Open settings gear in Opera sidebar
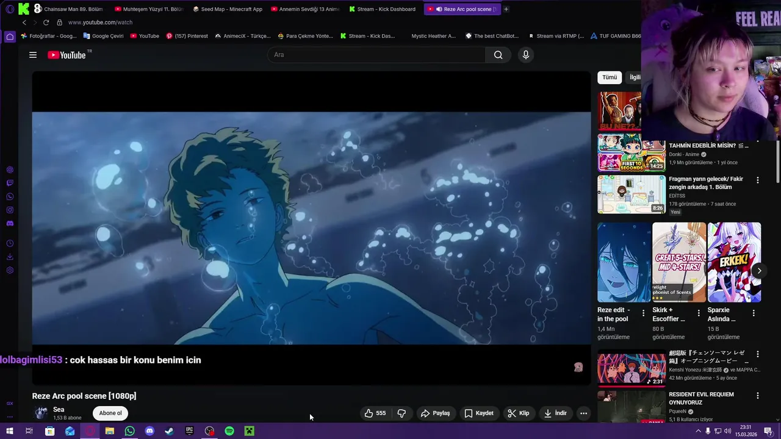Viewport: 781px width, 439px height. [10, 270]
